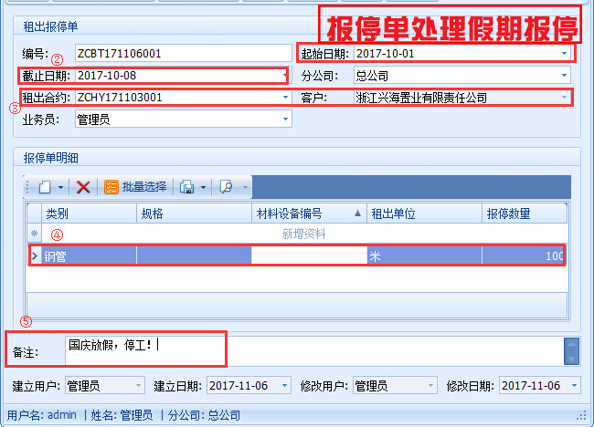The image size is (594, 427).
Task: Expand the 截止日期 date dropdown
Action: 285,76
